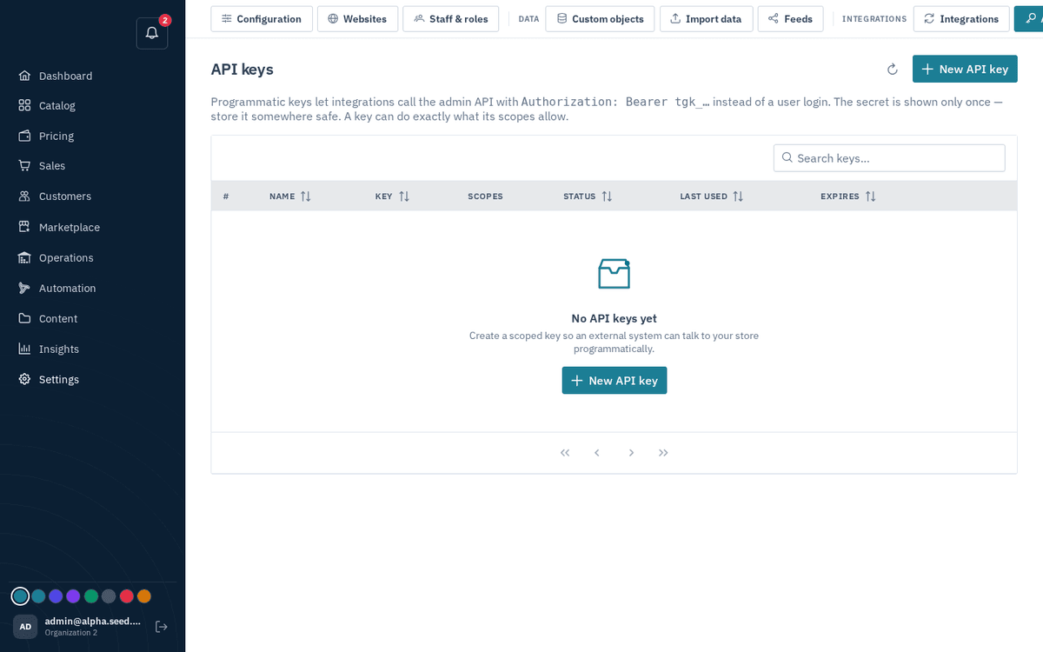Click the Dashboard home icon in sidebar
The image size is (1043, 652).
[x=24, y=76]
